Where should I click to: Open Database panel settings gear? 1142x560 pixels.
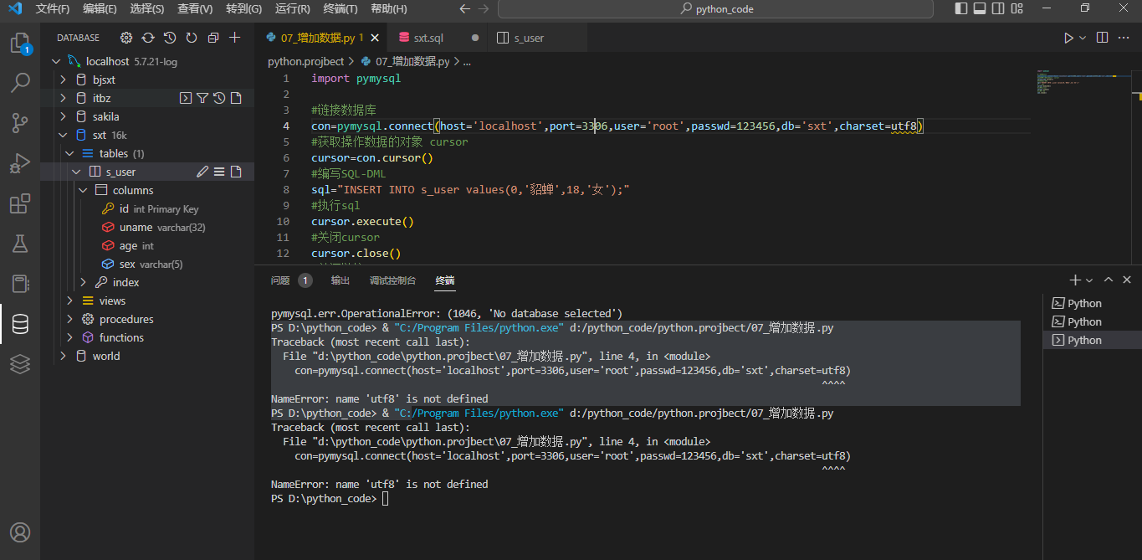click(126, 38)
